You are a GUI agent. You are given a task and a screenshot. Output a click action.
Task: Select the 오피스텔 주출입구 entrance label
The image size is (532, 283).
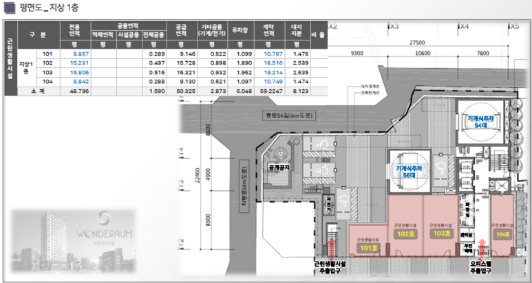(x=482, y=267)
